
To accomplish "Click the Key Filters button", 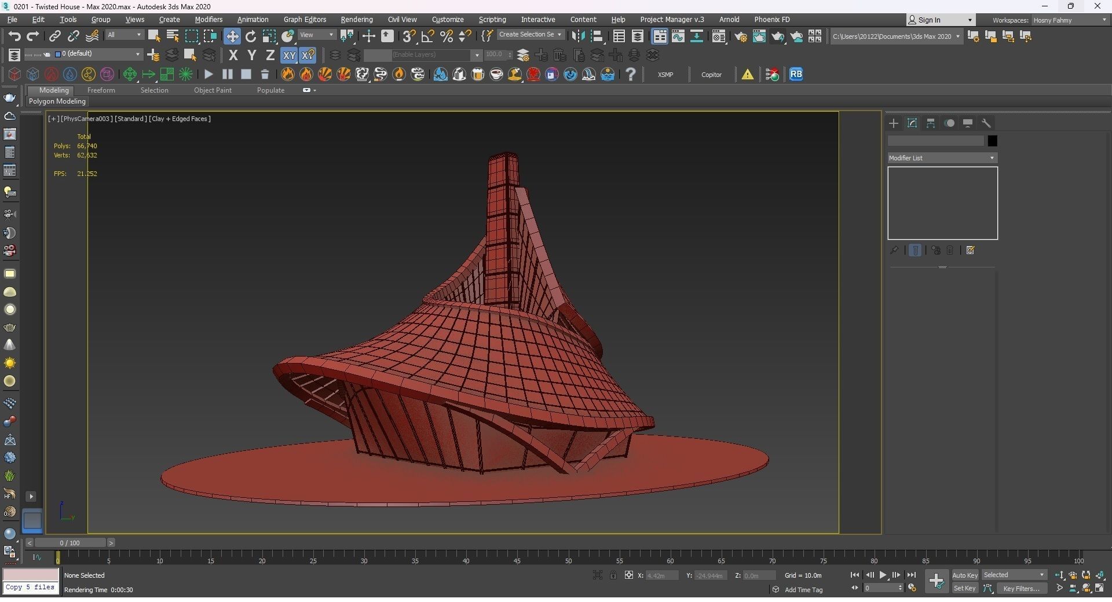I will [x=1021, y=589].
